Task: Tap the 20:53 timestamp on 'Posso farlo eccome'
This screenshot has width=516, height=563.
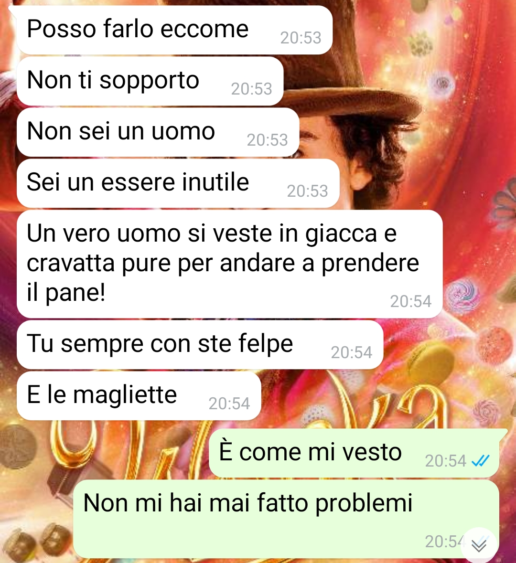Action: pos(301,38)
